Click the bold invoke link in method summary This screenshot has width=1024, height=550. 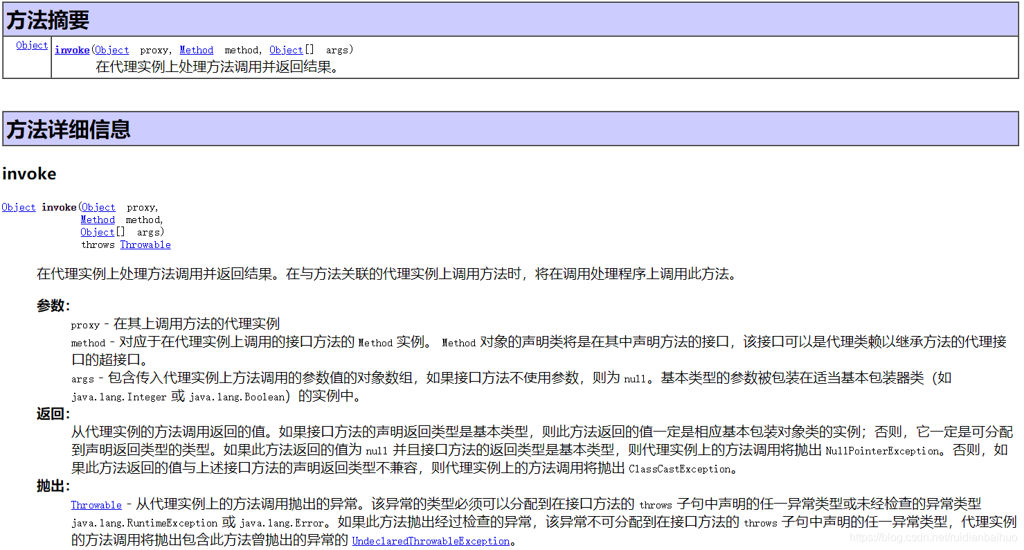pos(72,50)
